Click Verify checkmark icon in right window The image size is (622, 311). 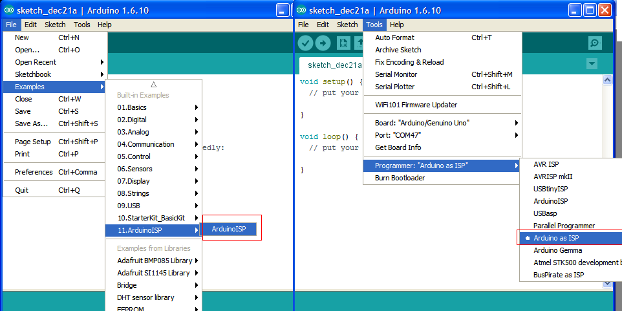(305, 43)
